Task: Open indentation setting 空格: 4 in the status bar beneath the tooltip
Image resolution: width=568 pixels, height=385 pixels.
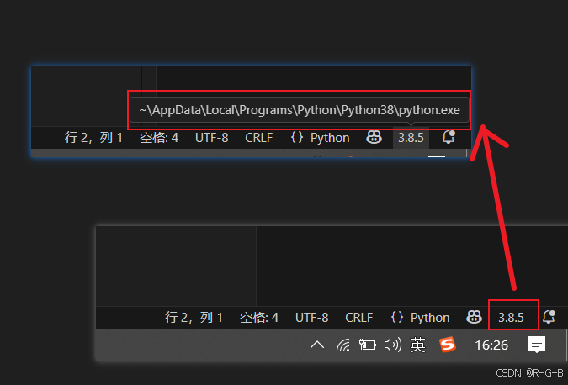Action: click(x=159, y=138)
